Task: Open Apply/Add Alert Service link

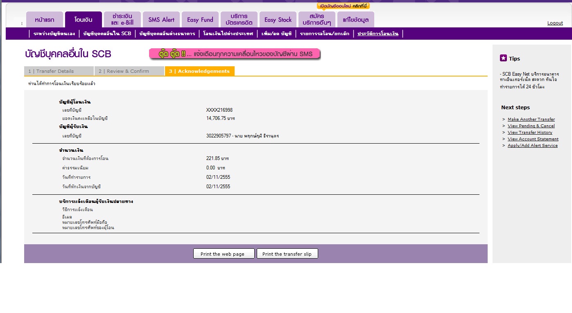Action: [x=533, y=146]
